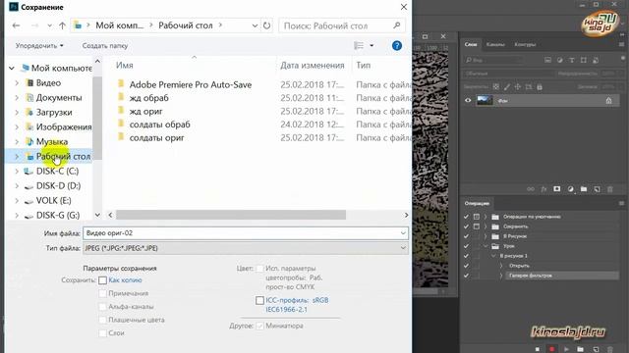
Task: Switch to the Контуры tab
Action: (x=525, y=44)
